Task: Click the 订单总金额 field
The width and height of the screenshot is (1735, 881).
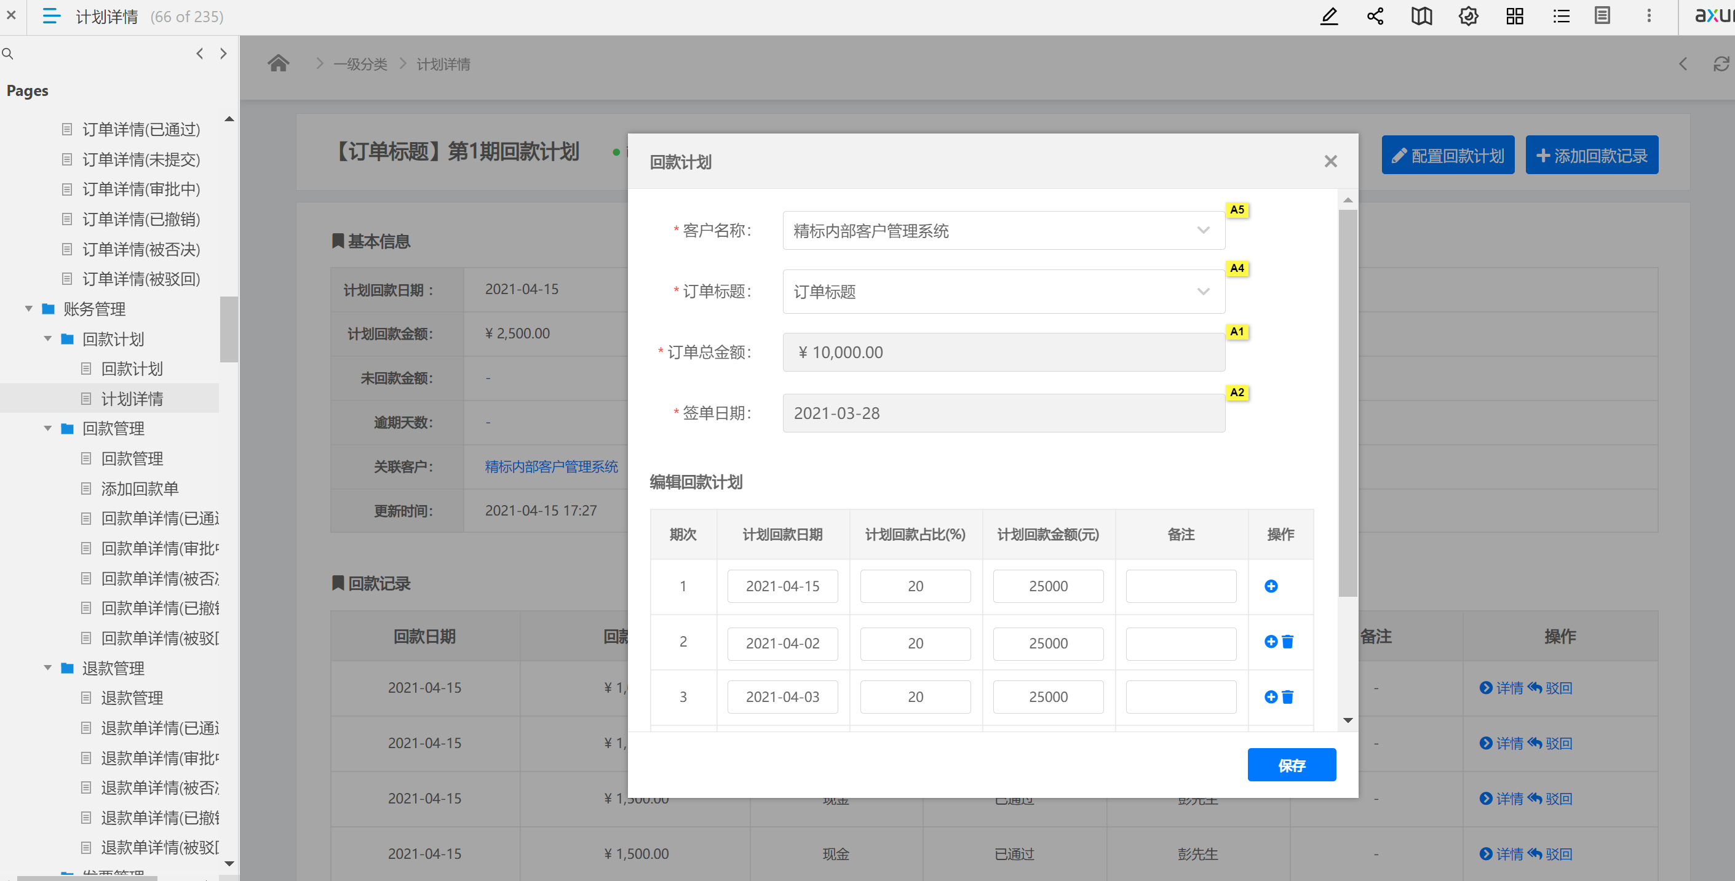Action: coord(1004,353)
